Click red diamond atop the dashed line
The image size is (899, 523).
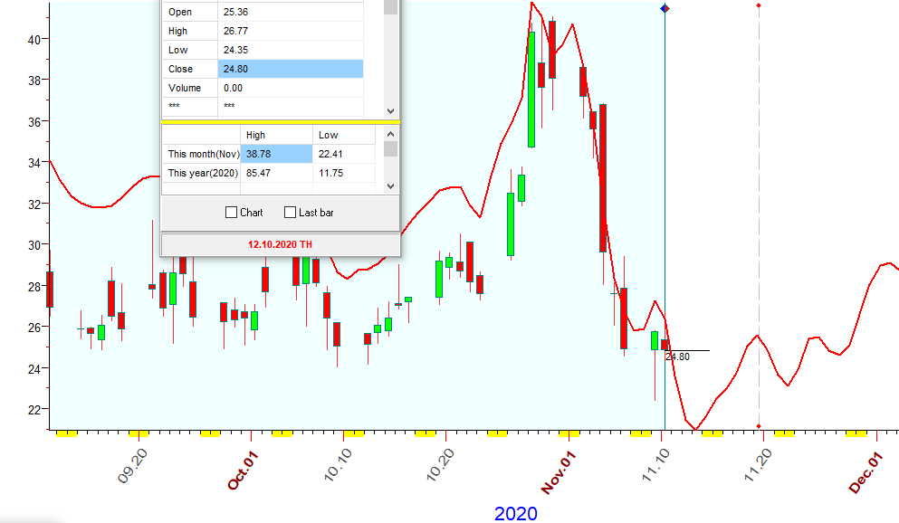click(x=759, y=5)
